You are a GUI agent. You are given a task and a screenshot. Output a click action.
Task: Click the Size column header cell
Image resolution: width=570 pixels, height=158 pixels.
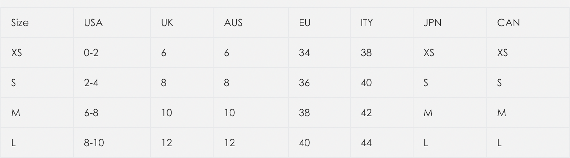coord(20,23)
